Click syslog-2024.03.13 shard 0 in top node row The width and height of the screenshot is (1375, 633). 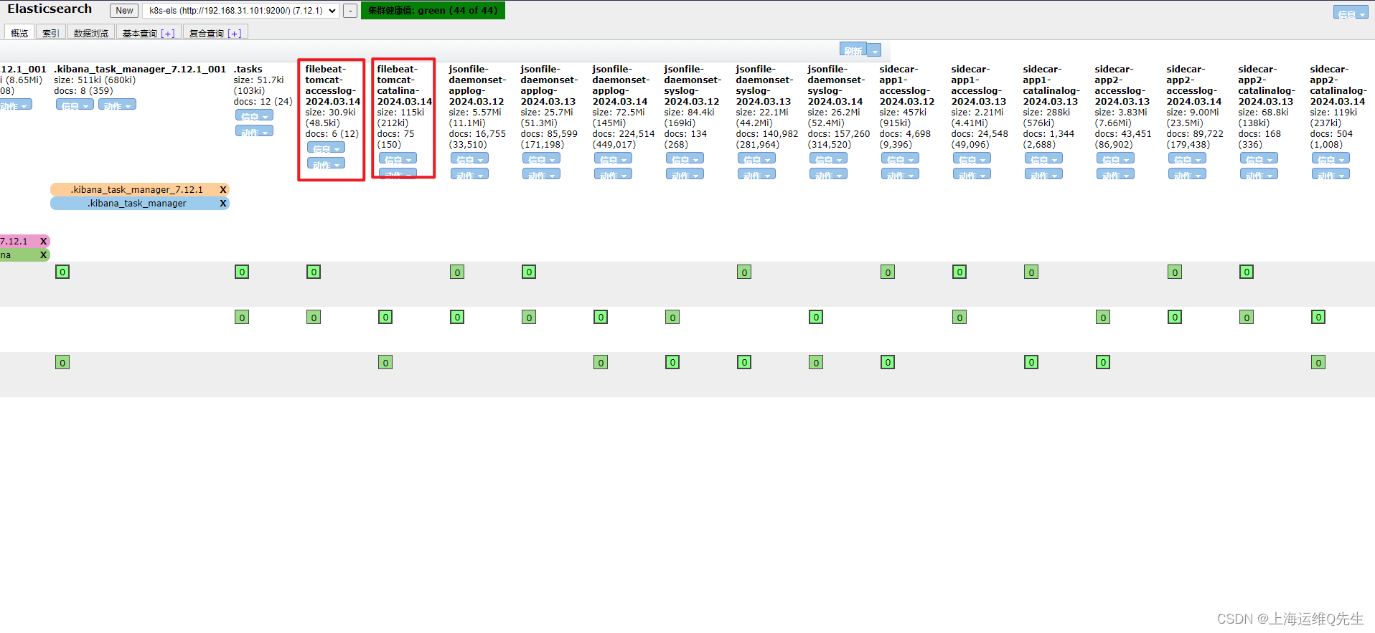tap(744, 272)
